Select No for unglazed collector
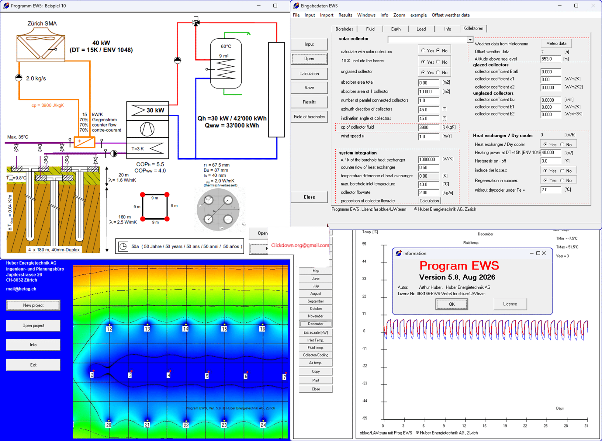The width and height of the screenshot is (602, 441). click(x=438, y=72)
